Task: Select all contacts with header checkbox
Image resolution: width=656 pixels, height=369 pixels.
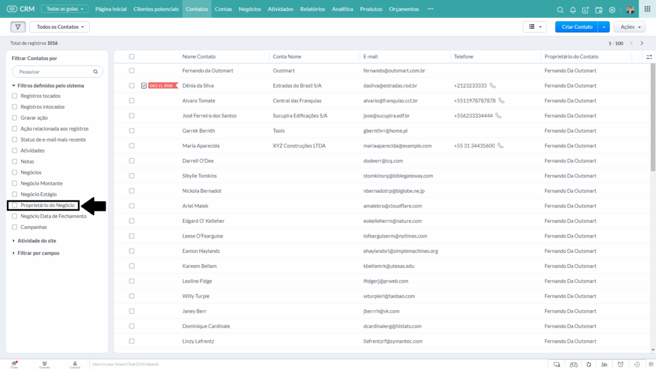Action: (132, 56)
